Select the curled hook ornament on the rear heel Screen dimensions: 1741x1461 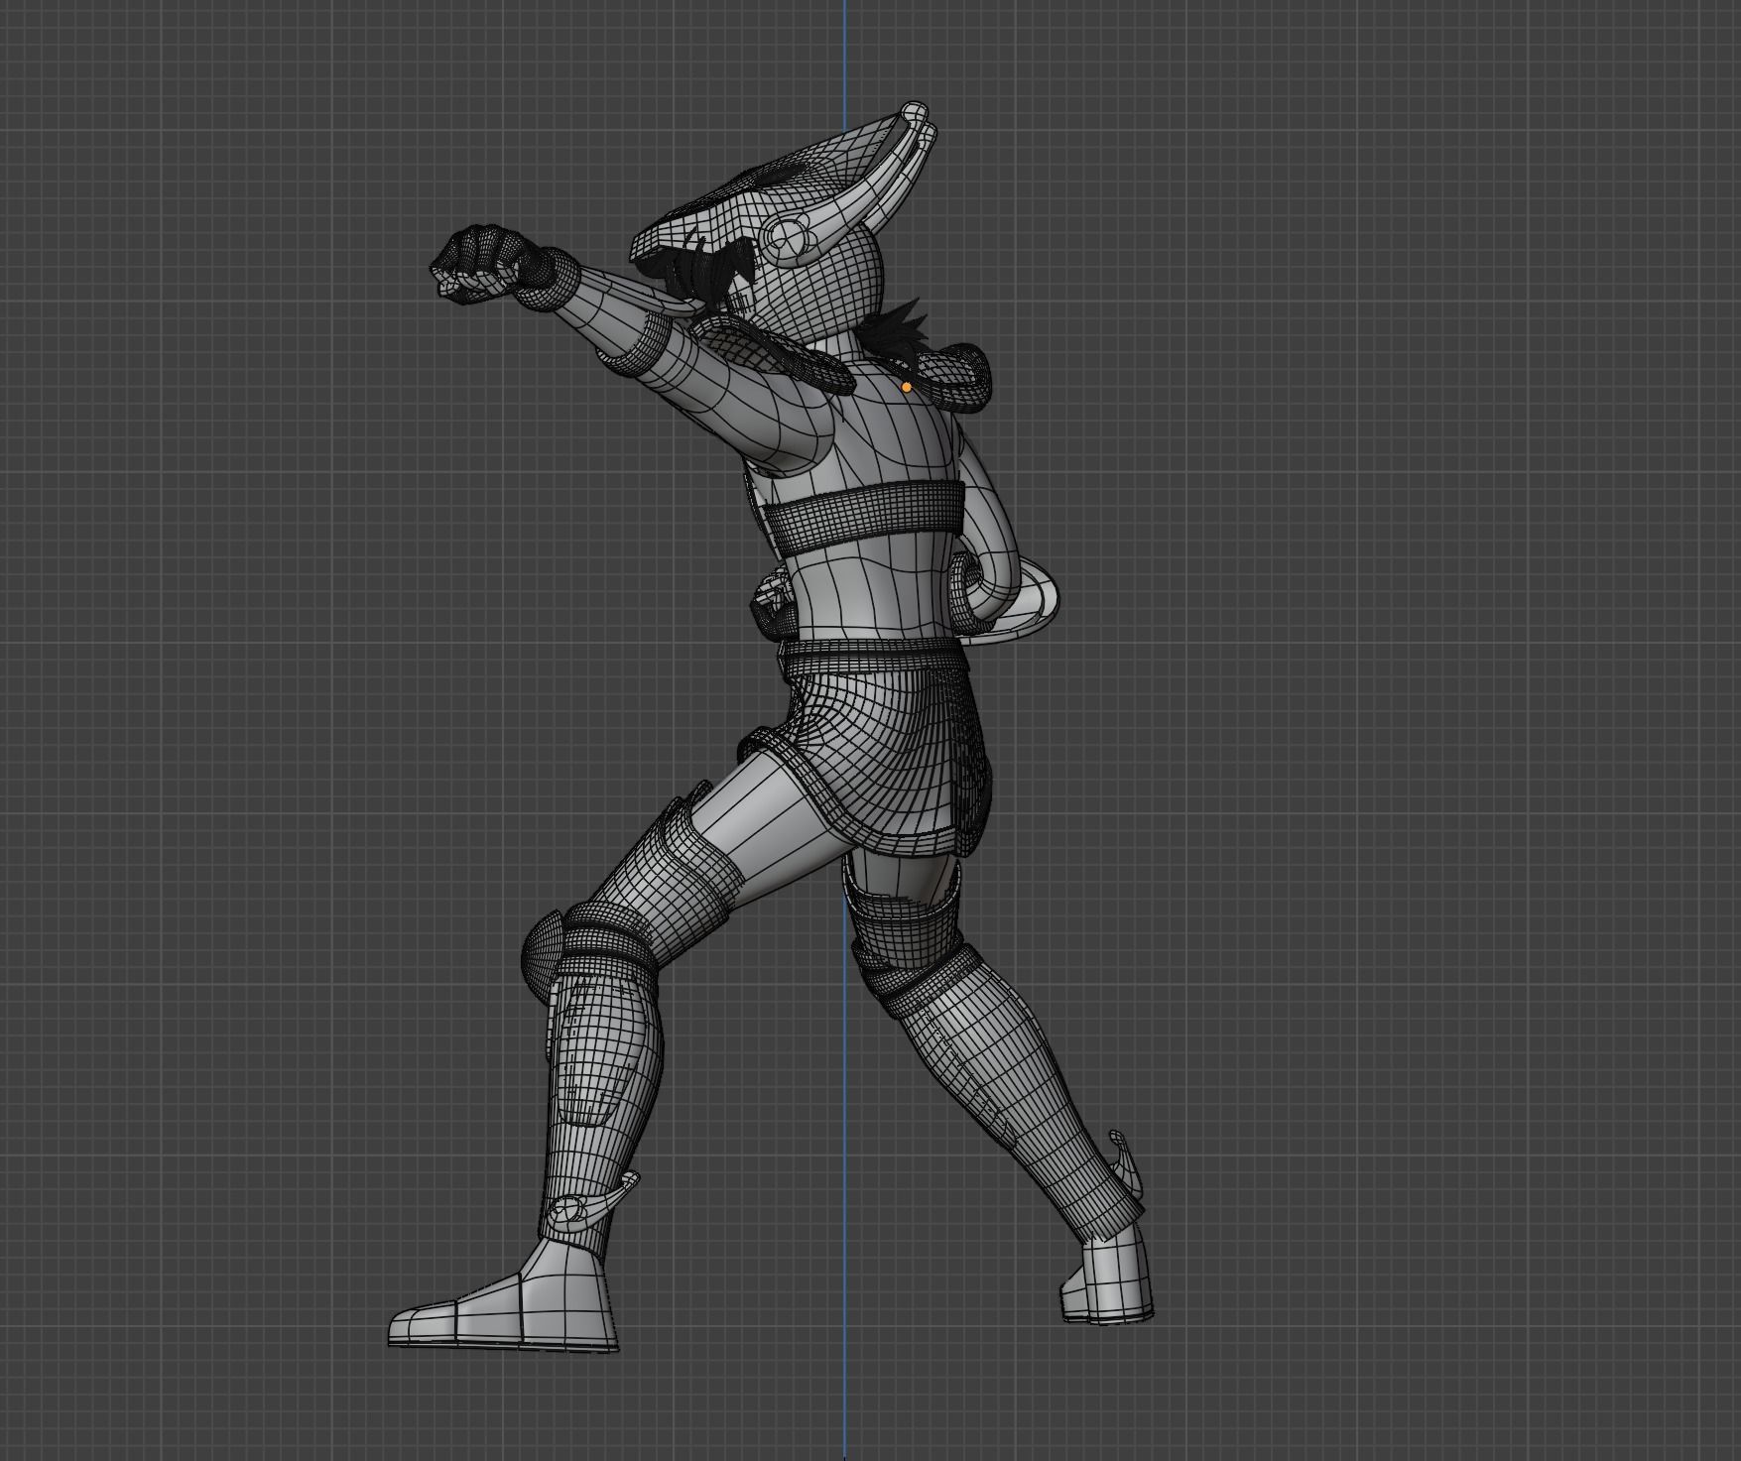[1127, 1162]
